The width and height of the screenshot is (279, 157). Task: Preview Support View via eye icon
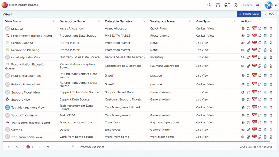pos(243,99)
